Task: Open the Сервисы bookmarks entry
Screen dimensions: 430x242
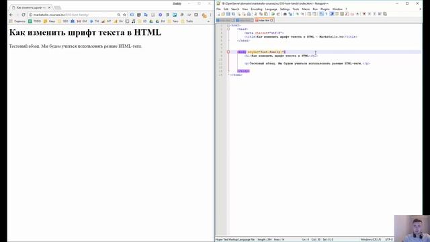Action: 17,21
